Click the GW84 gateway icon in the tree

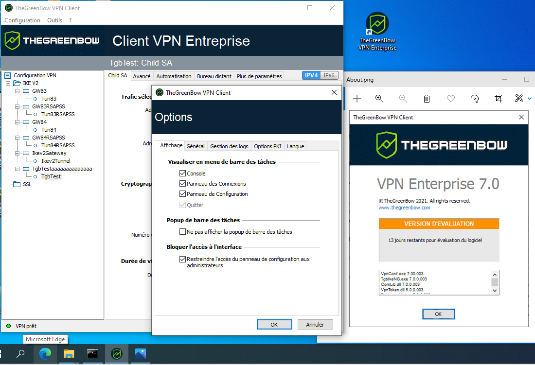coord(26,122)
